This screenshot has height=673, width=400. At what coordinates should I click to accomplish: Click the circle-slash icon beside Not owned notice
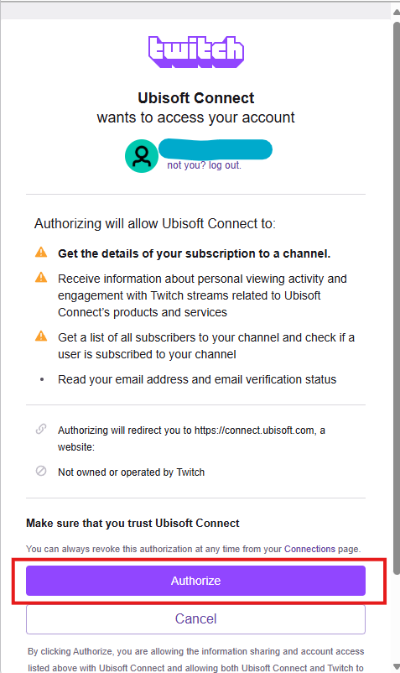pos(41,471)
